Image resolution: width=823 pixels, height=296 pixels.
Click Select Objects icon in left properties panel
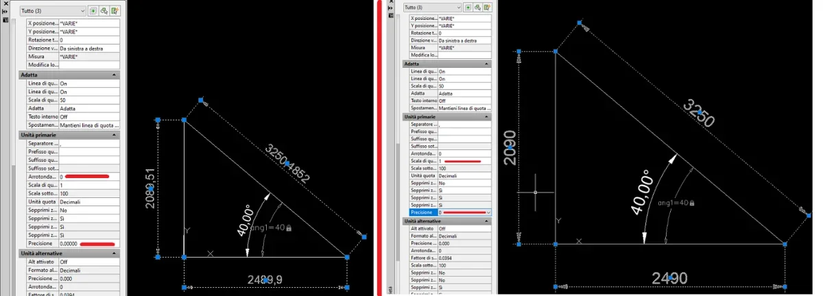104,11
